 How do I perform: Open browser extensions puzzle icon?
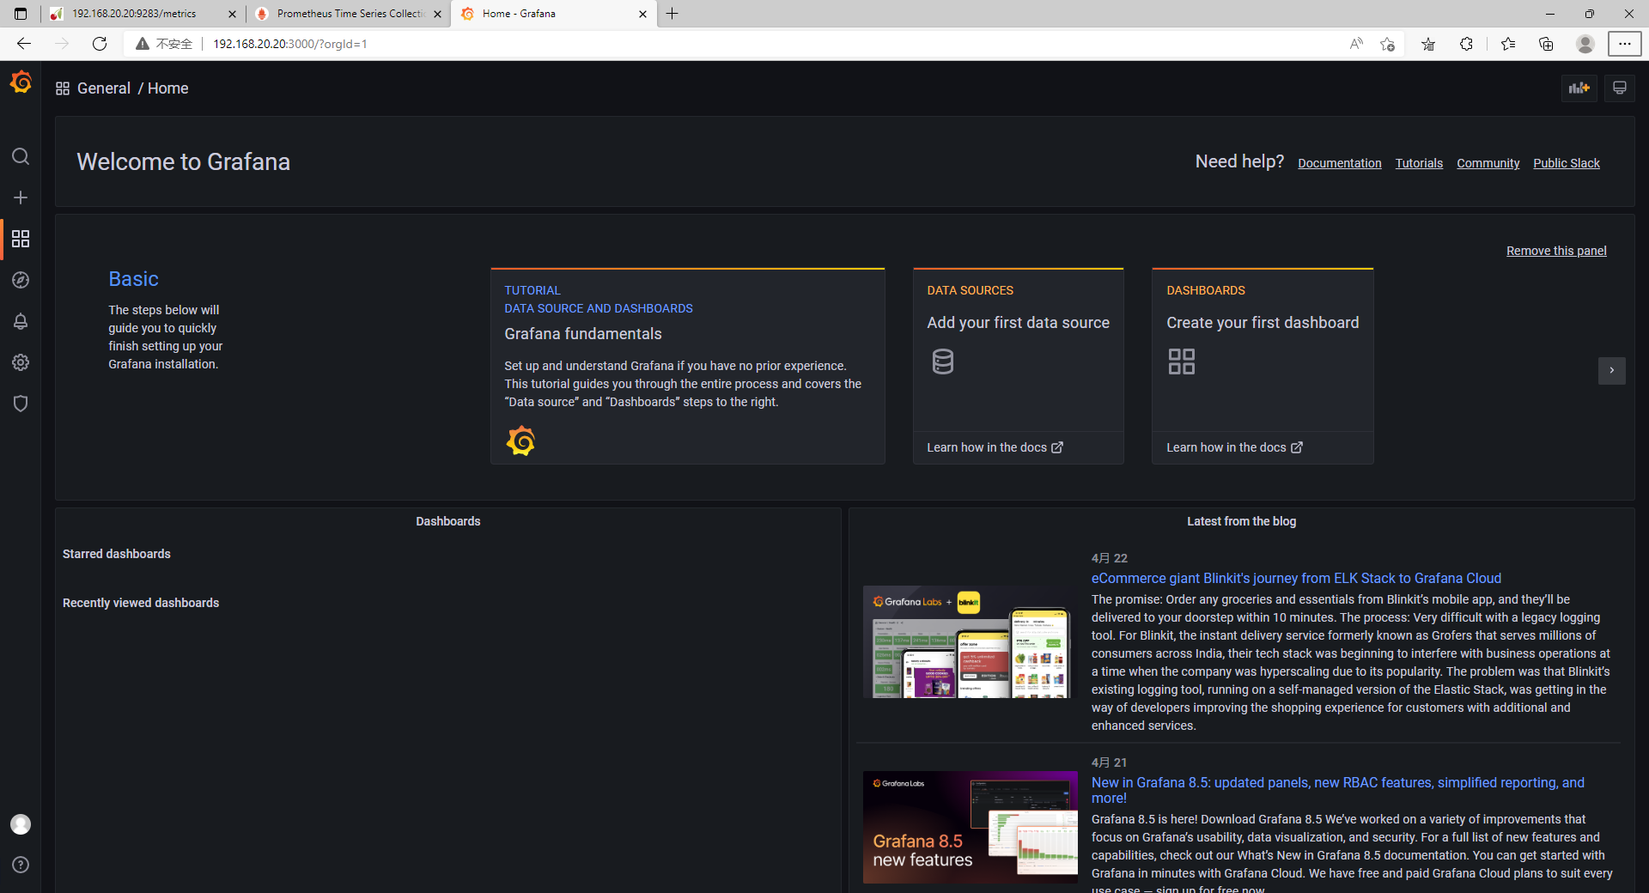(x=1466, y=44)
